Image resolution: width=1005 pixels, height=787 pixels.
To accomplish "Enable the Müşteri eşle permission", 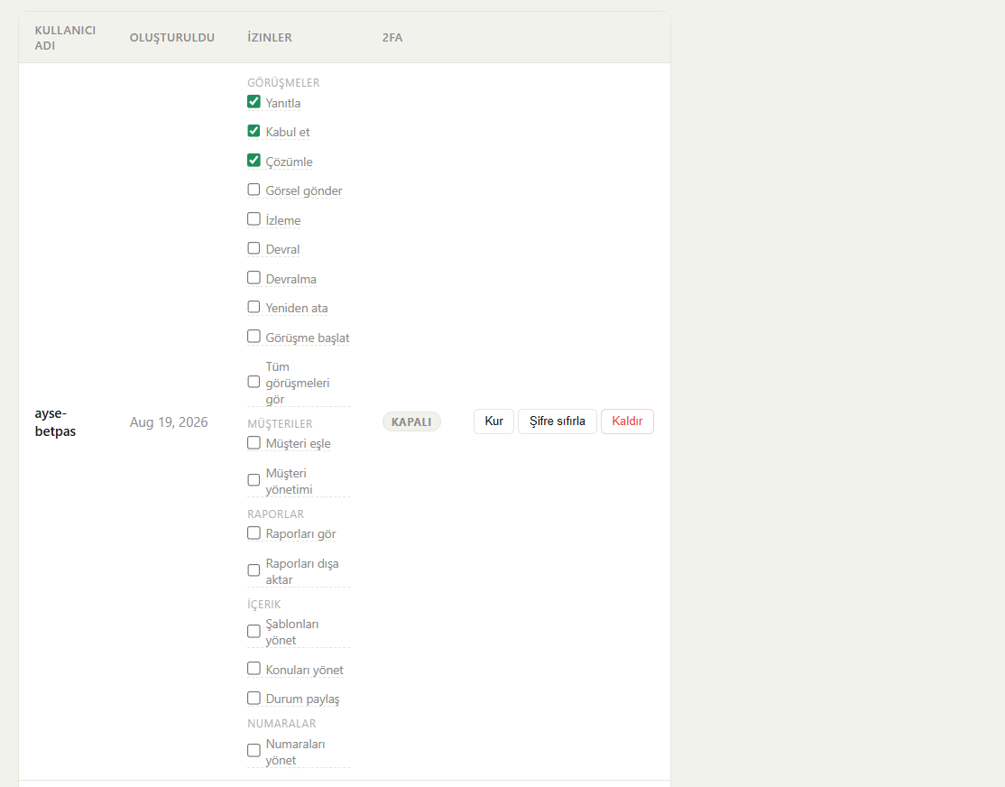I will (254, 443).
